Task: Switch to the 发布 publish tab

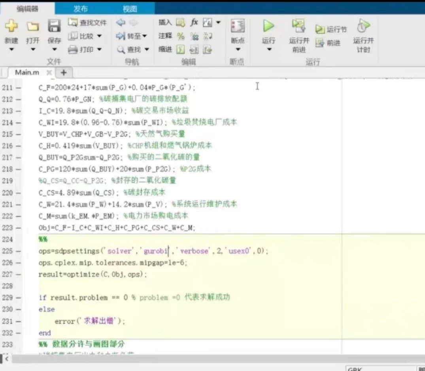Action: 81,9
